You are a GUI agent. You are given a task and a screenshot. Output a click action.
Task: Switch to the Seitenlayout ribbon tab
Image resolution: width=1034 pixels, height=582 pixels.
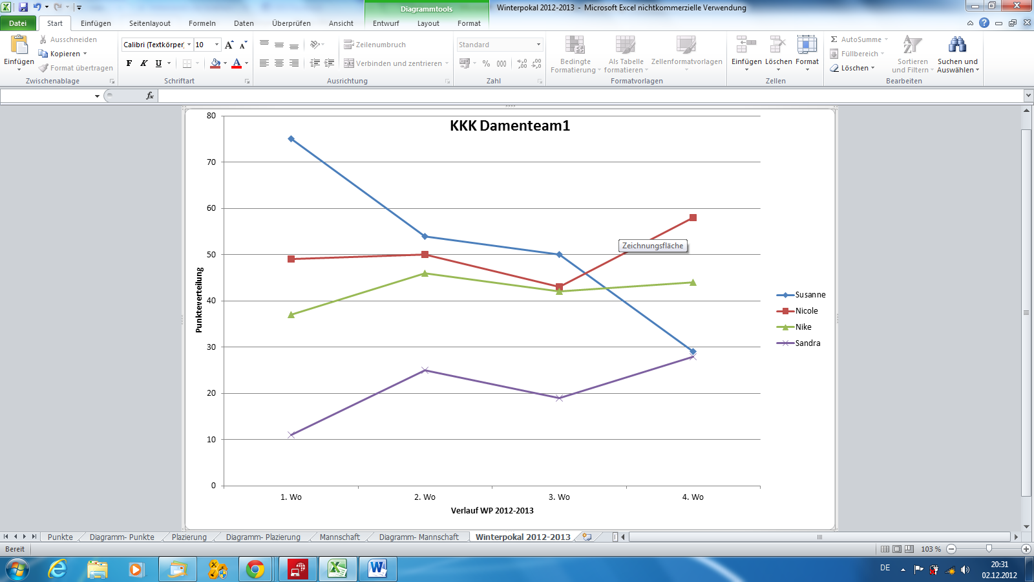[x=150, y=23]
